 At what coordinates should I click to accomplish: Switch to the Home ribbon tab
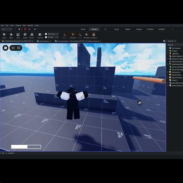point(83,29)
